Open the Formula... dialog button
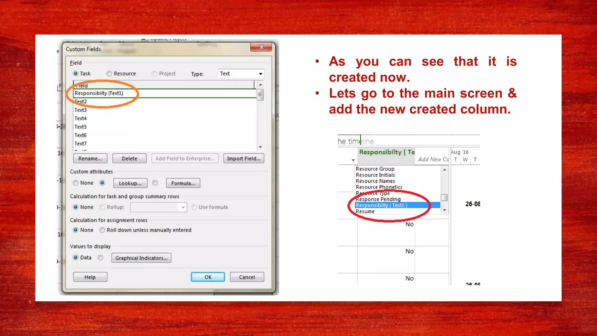 click(183, 183)
